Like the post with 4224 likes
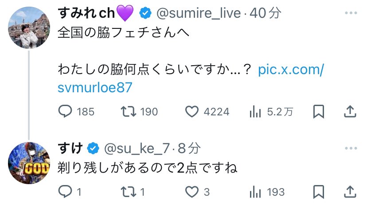The height and width of the screenshot is (209, 367). point(192,112)
